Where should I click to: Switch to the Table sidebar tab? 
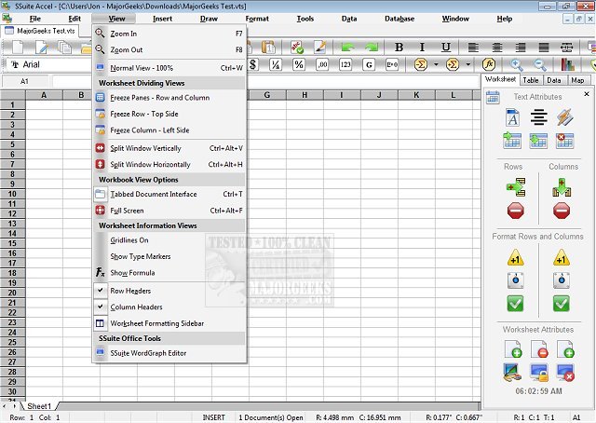pyautogui.click(x=530, y=80)
